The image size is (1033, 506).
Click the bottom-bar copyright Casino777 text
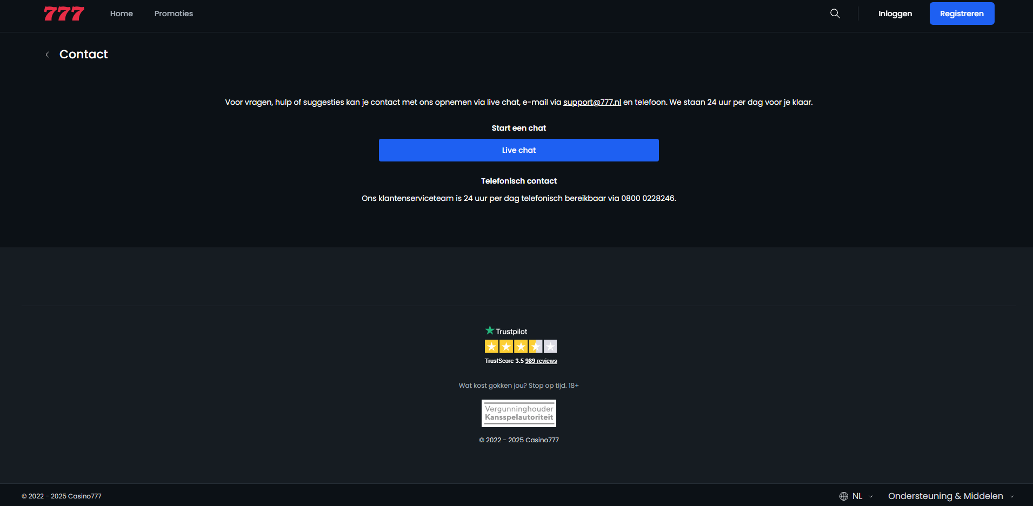[x=62, y=496]
